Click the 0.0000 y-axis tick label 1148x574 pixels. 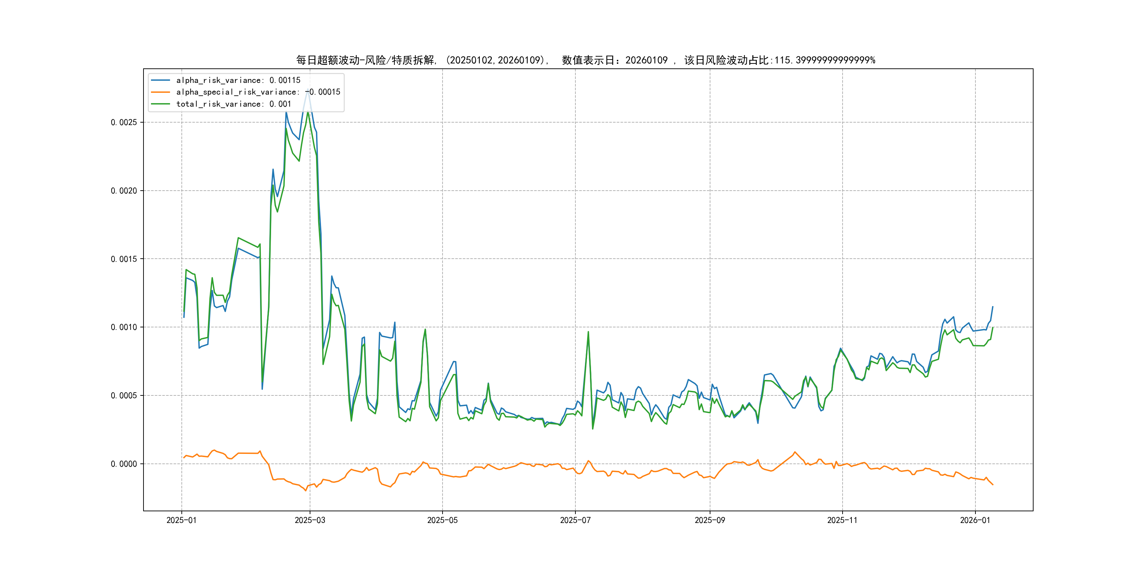124,464
